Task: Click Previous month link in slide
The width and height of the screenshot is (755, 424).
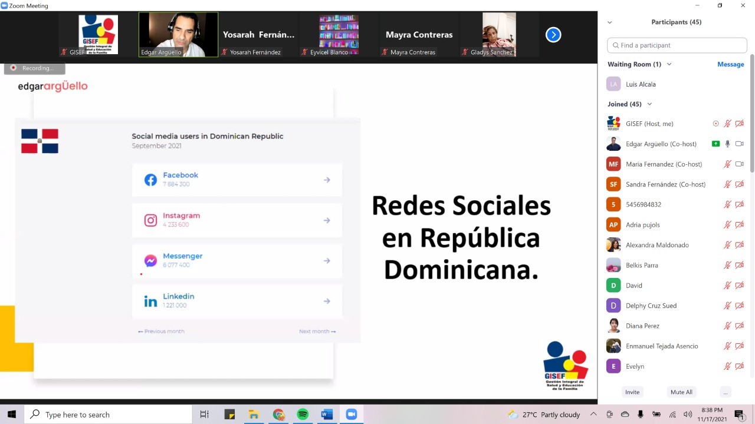Action: click(x=161, y=332)
